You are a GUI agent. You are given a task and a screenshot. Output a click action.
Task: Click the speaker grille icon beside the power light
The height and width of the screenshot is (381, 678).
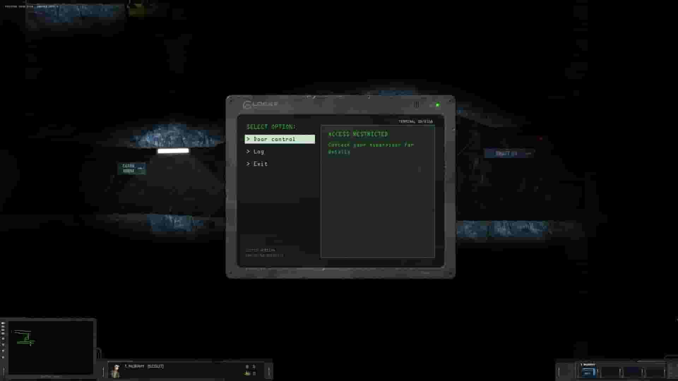click(x=417, y=105)
